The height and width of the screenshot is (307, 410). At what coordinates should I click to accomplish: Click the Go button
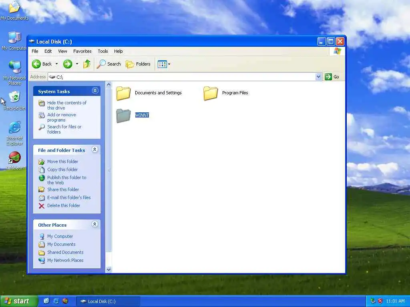click(x=332, y=77)
